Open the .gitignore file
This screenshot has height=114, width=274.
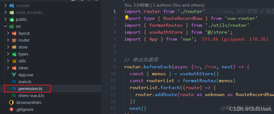click(24, 110)
